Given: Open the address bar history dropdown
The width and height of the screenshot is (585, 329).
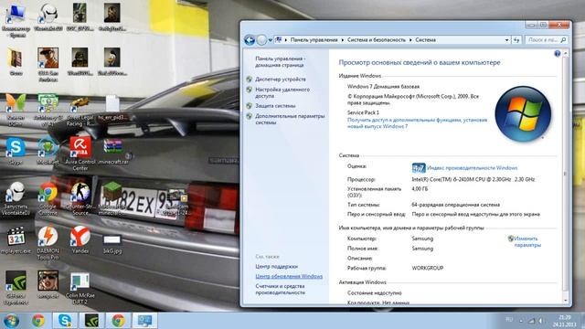Looking at the screenshot, I should 506,40.
